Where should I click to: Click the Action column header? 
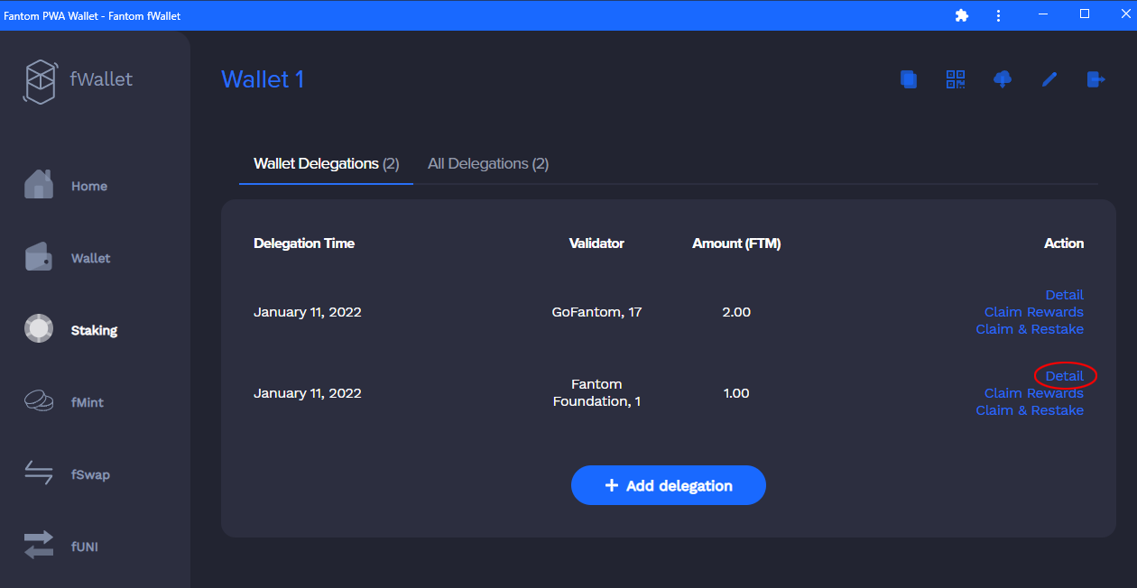coord(1064,243)
